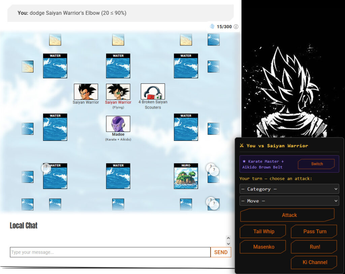Focus the Local Chat message field
Screen dimensions: 345x274
coord(110,252)
